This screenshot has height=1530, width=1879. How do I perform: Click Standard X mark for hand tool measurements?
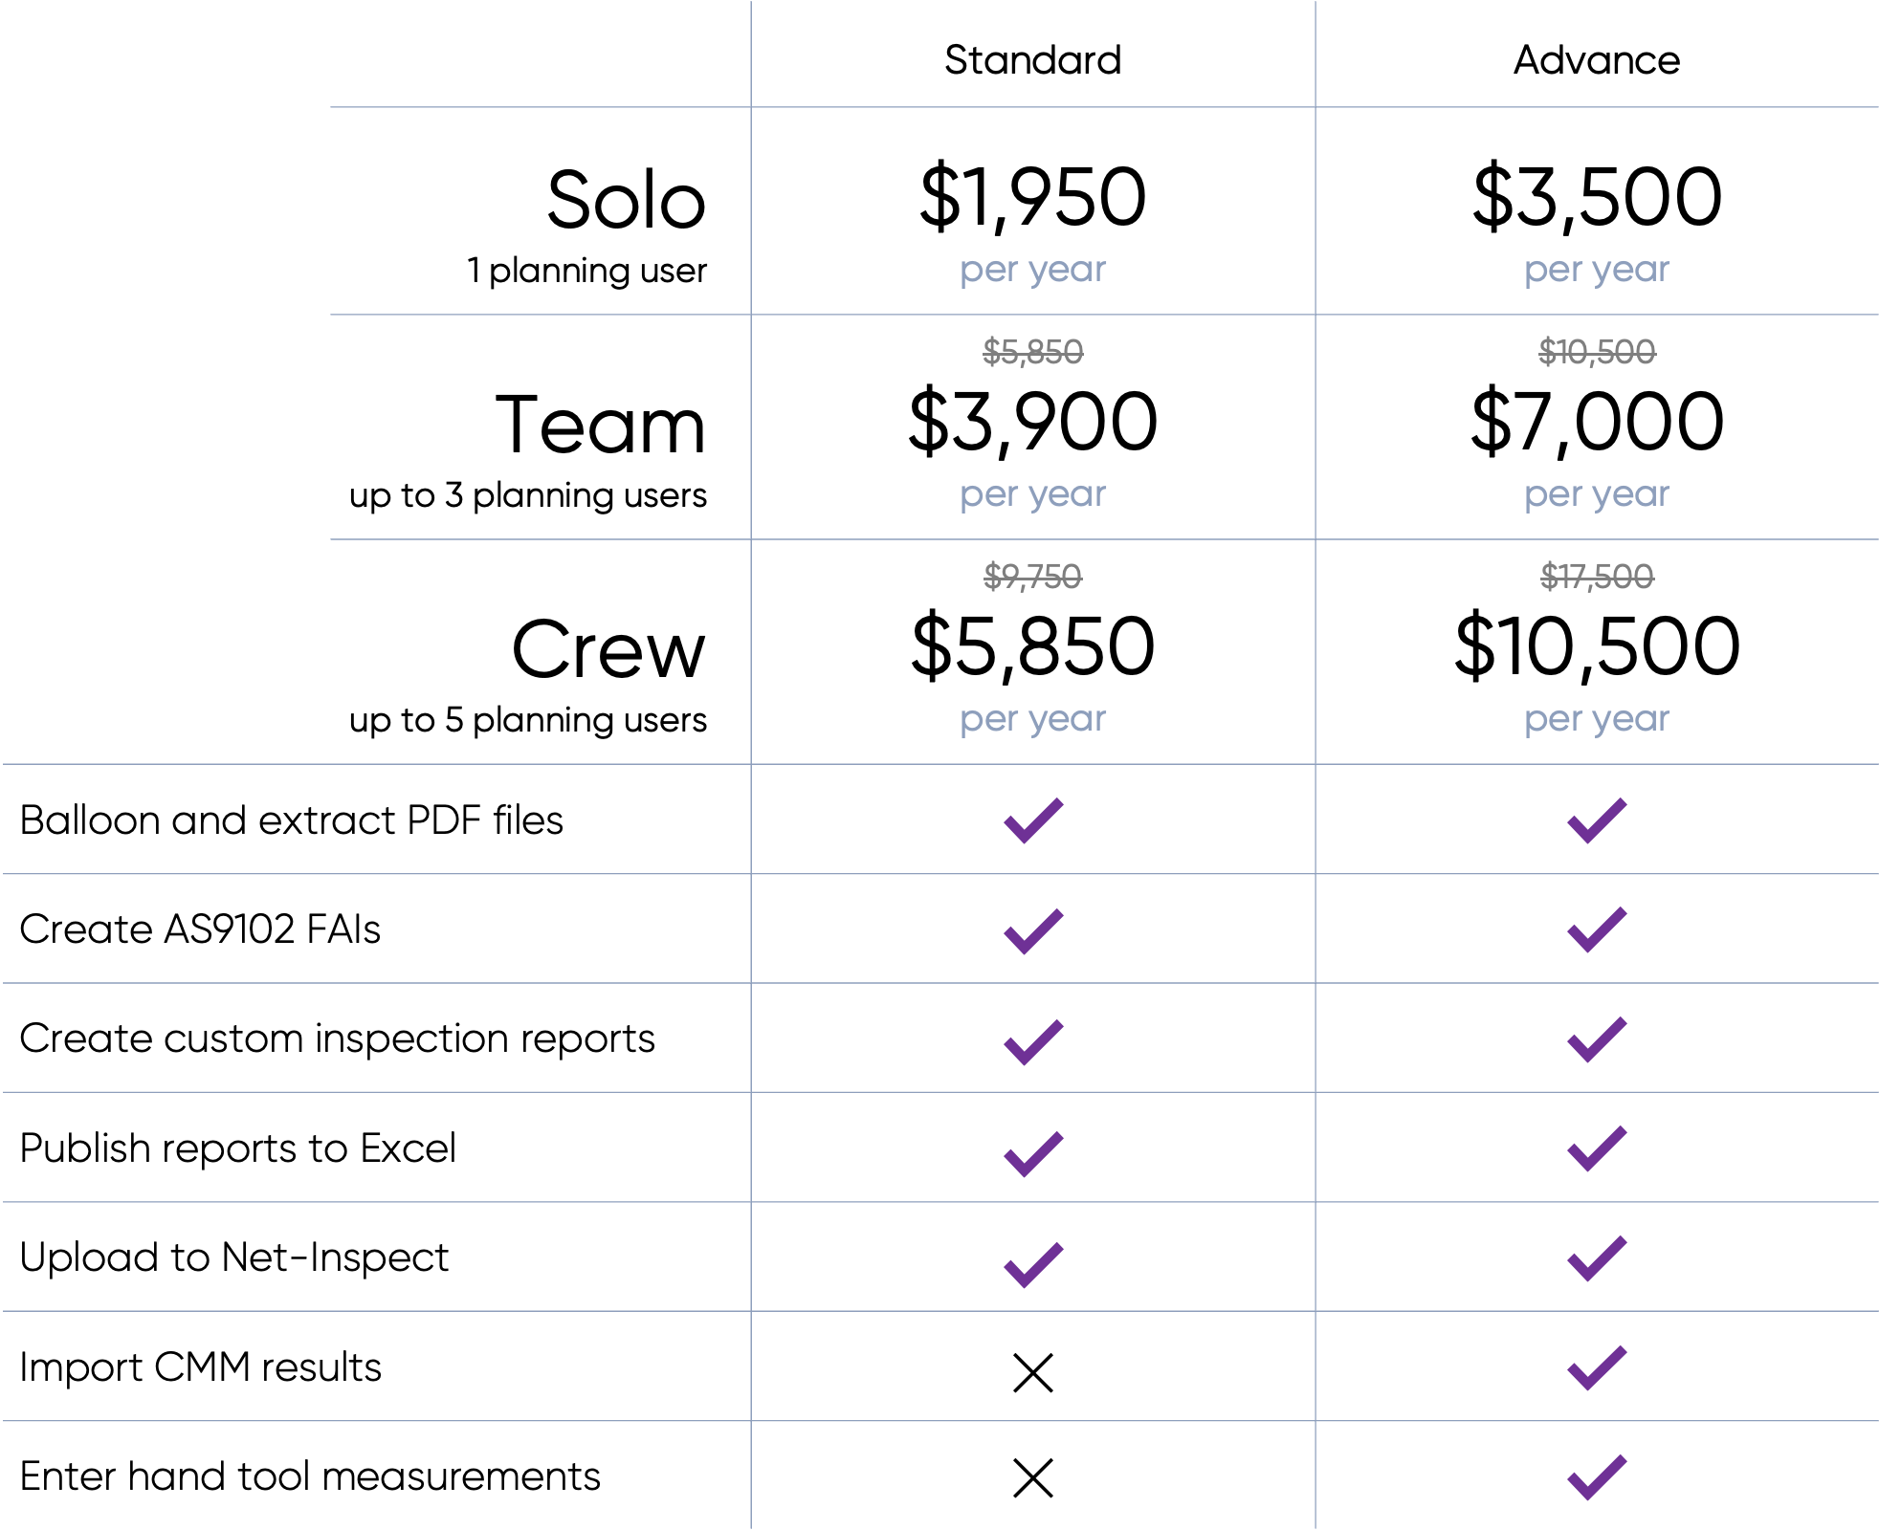pyautogui.click(x=1033, y=1477)
